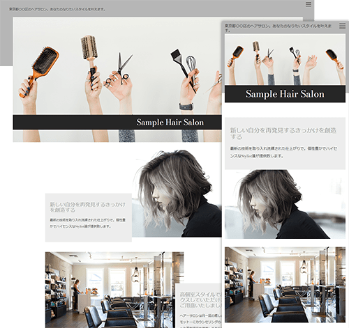Open the mobile salon interior photo
This screenshot has height=328, width=349.
click(285, 285)
